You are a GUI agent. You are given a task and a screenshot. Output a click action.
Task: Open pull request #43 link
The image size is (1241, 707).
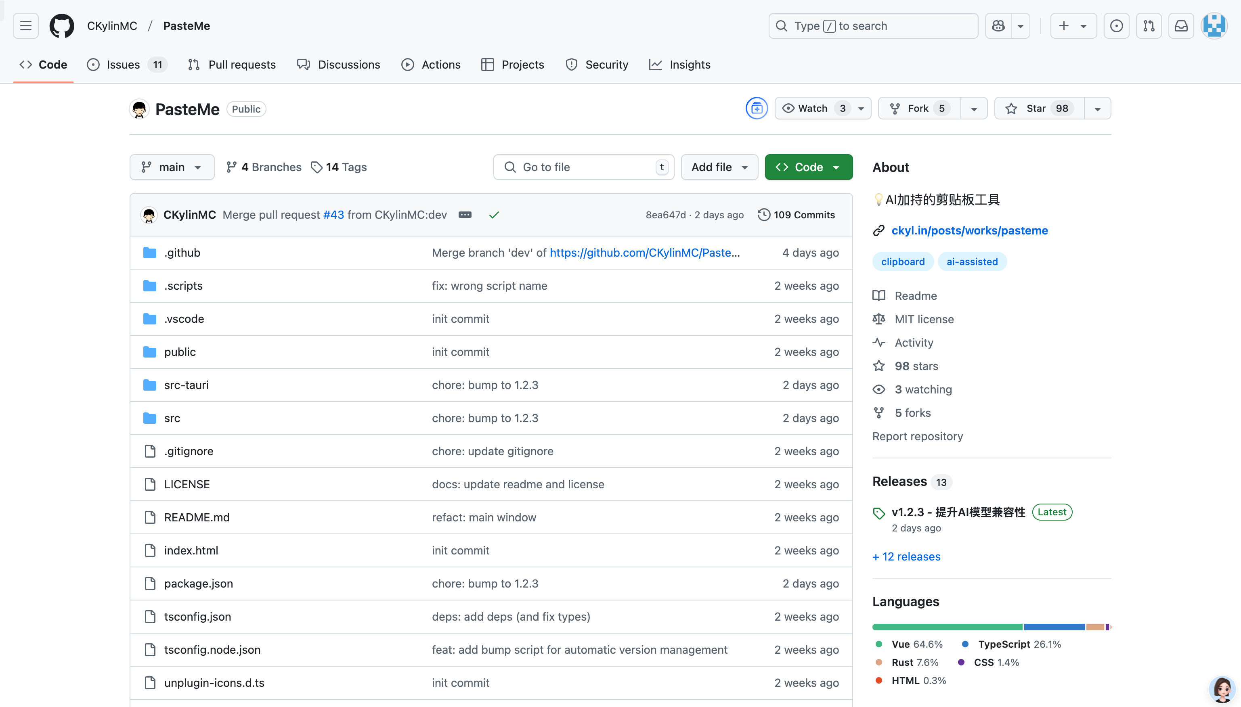[x=334, y=215]
